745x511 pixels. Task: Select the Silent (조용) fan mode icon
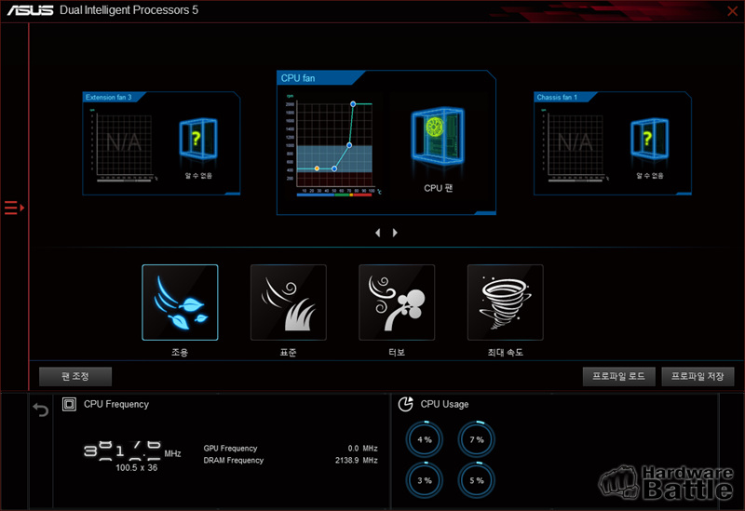pos(180,303)
